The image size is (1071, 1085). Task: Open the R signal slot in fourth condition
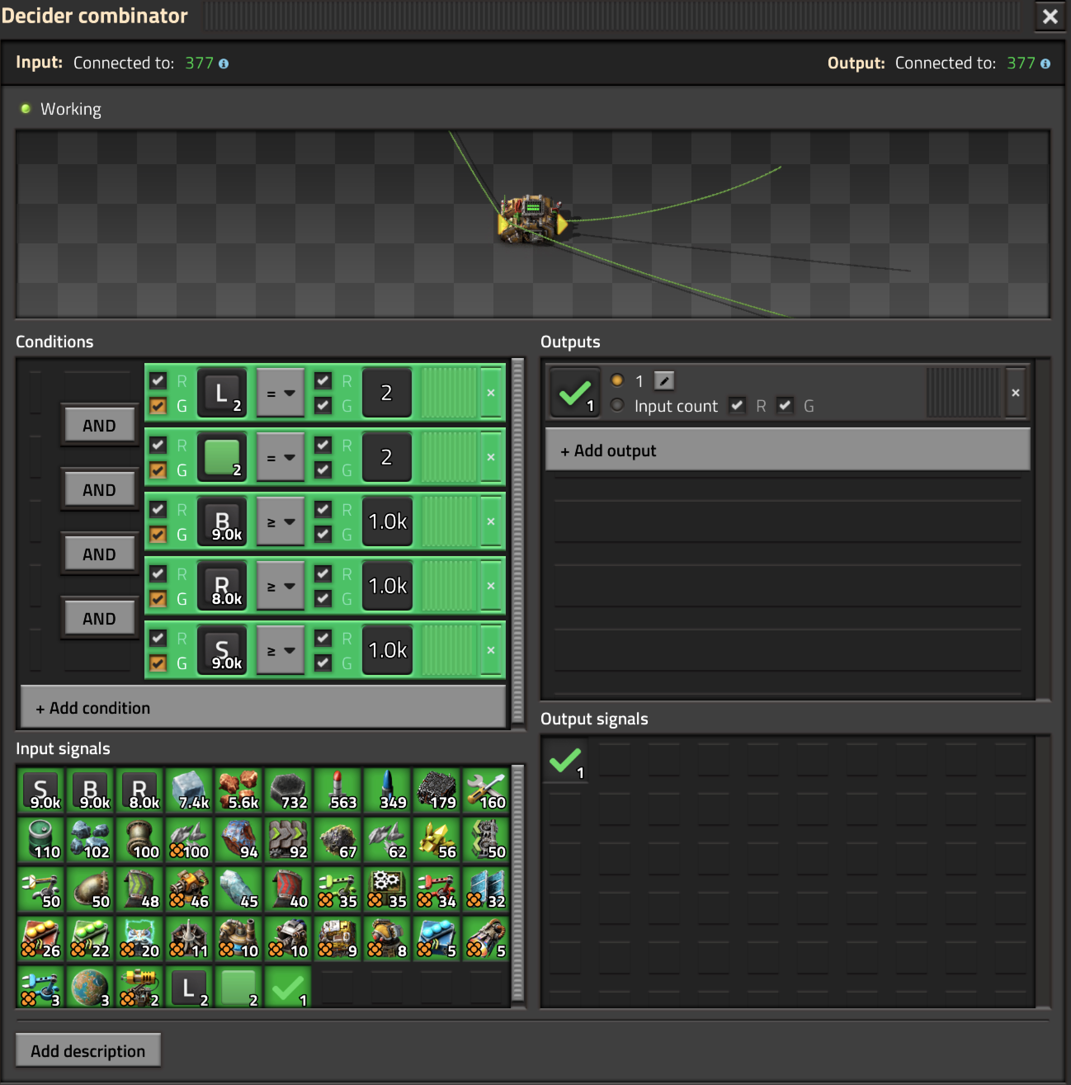(x=222, y=585)
